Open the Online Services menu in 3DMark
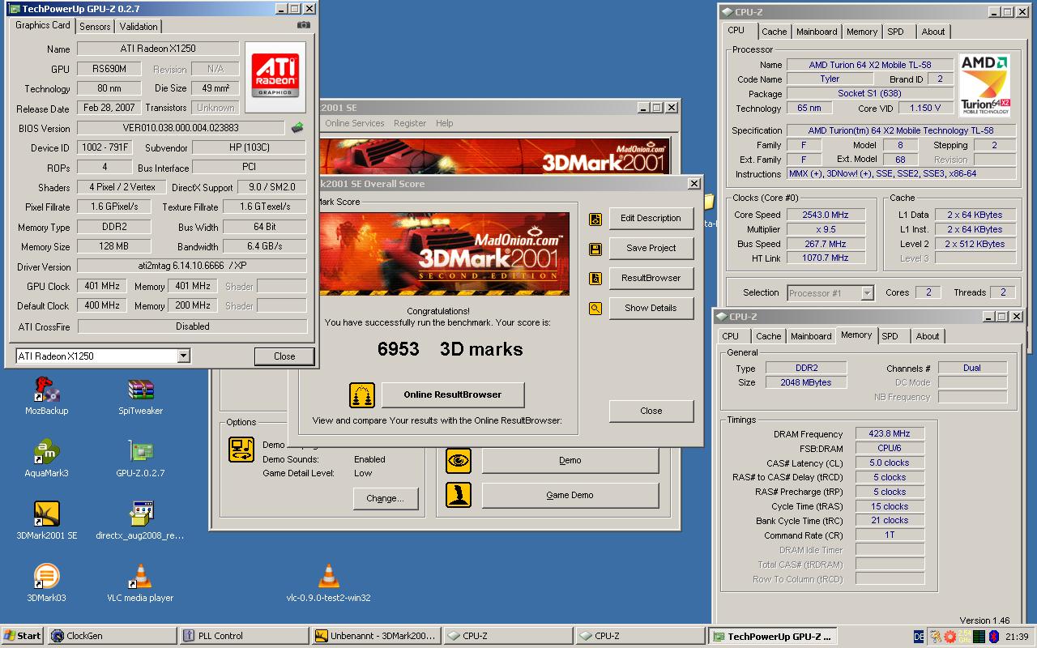The height and width of the screenshot is (648, 1037). tap(355, 123)
